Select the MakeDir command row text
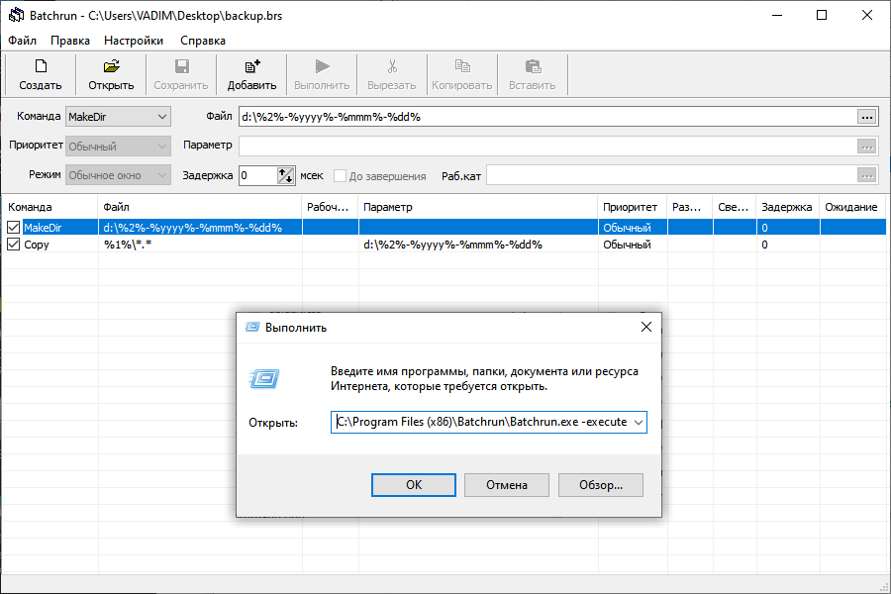This screenshot has width=891, height=594. pyautogui.click(x=43, y=228)
